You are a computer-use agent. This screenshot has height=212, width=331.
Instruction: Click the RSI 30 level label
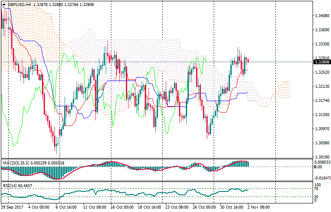[316, 196]
